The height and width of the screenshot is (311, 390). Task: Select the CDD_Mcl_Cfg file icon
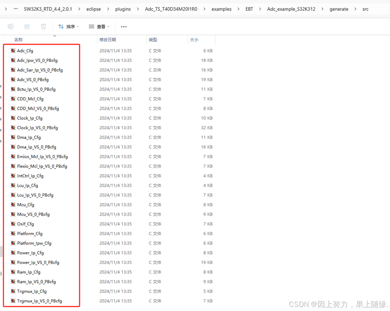tap(13, 99)
